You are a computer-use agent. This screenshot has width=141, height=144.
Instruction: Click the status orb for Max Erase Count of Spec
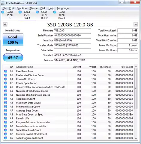click(x=6, y=114)
